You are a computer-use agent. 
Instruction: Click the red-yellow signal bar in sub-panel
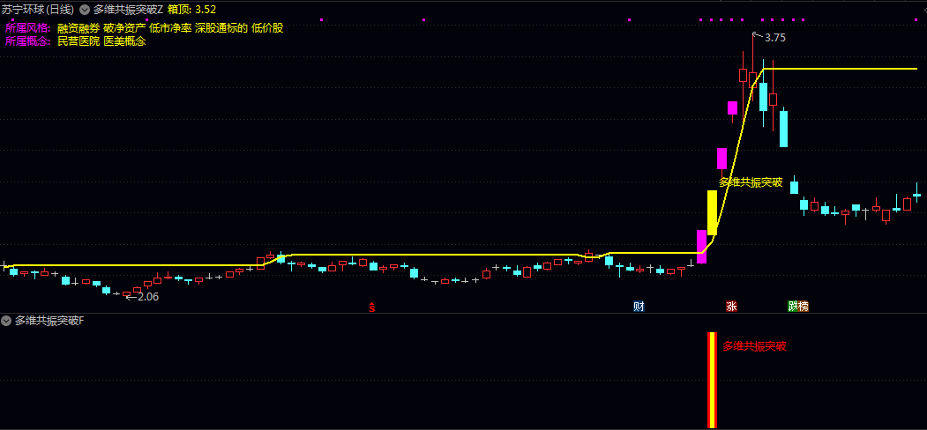point(713,380)
